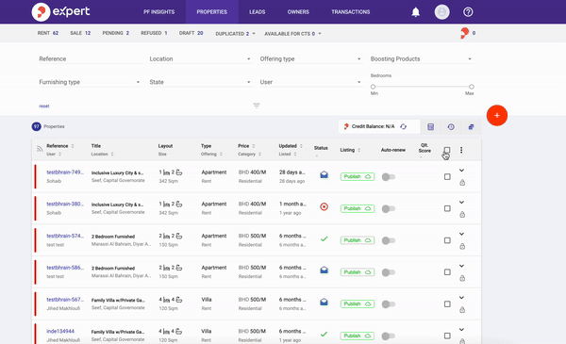Click the green check status for inde134944
566x344 pixels.
[x=325, y=335]
